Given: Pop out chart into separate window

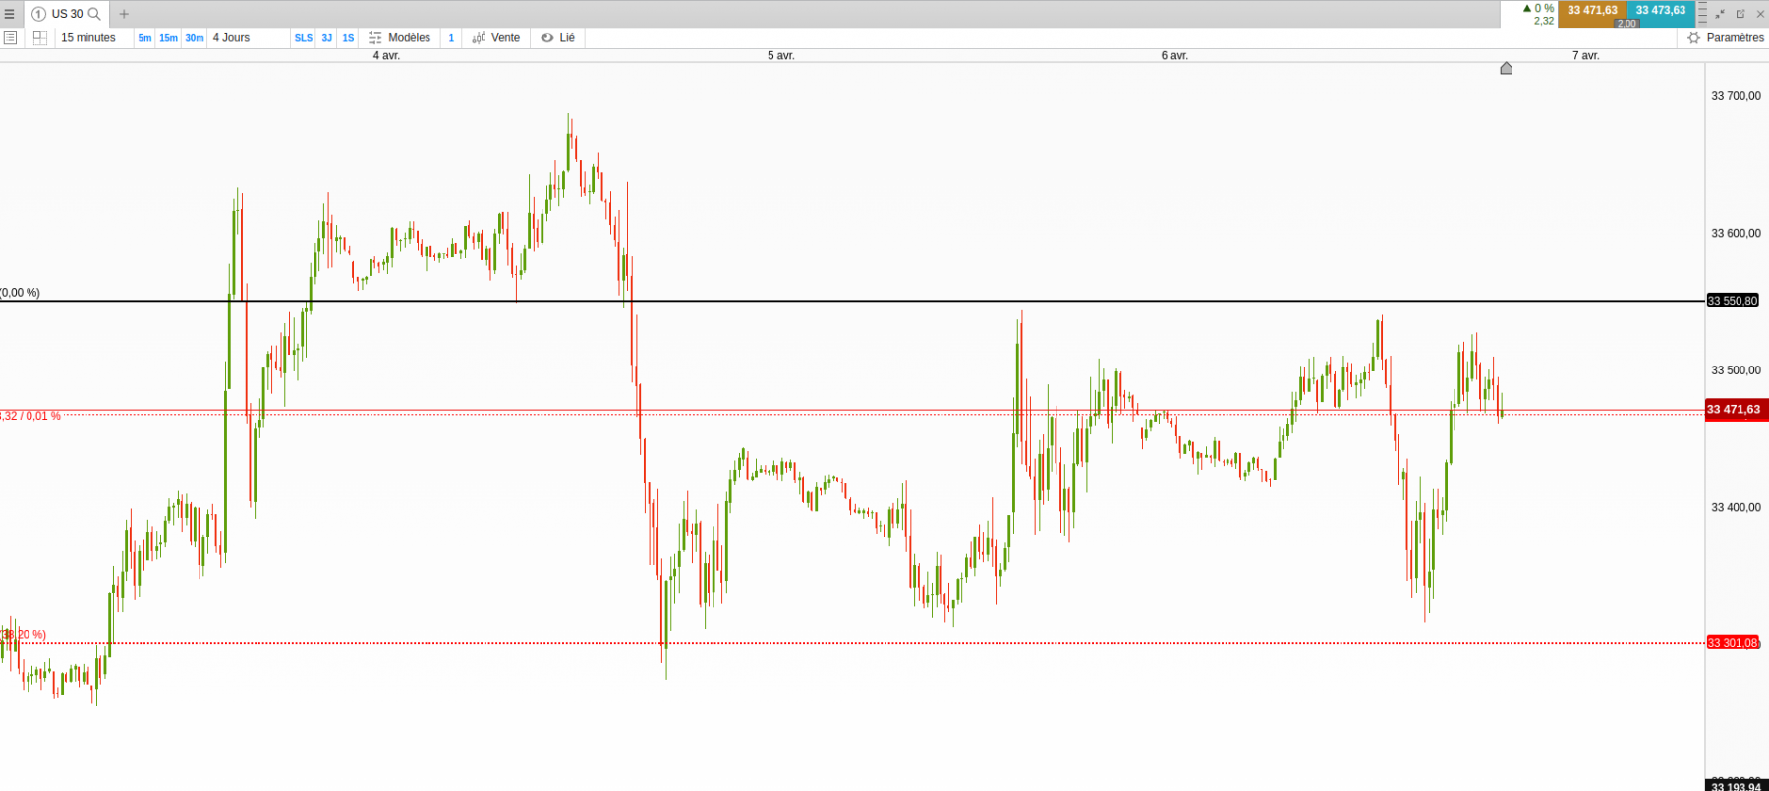Looking at the screenshot, I should click(1740, 14).
